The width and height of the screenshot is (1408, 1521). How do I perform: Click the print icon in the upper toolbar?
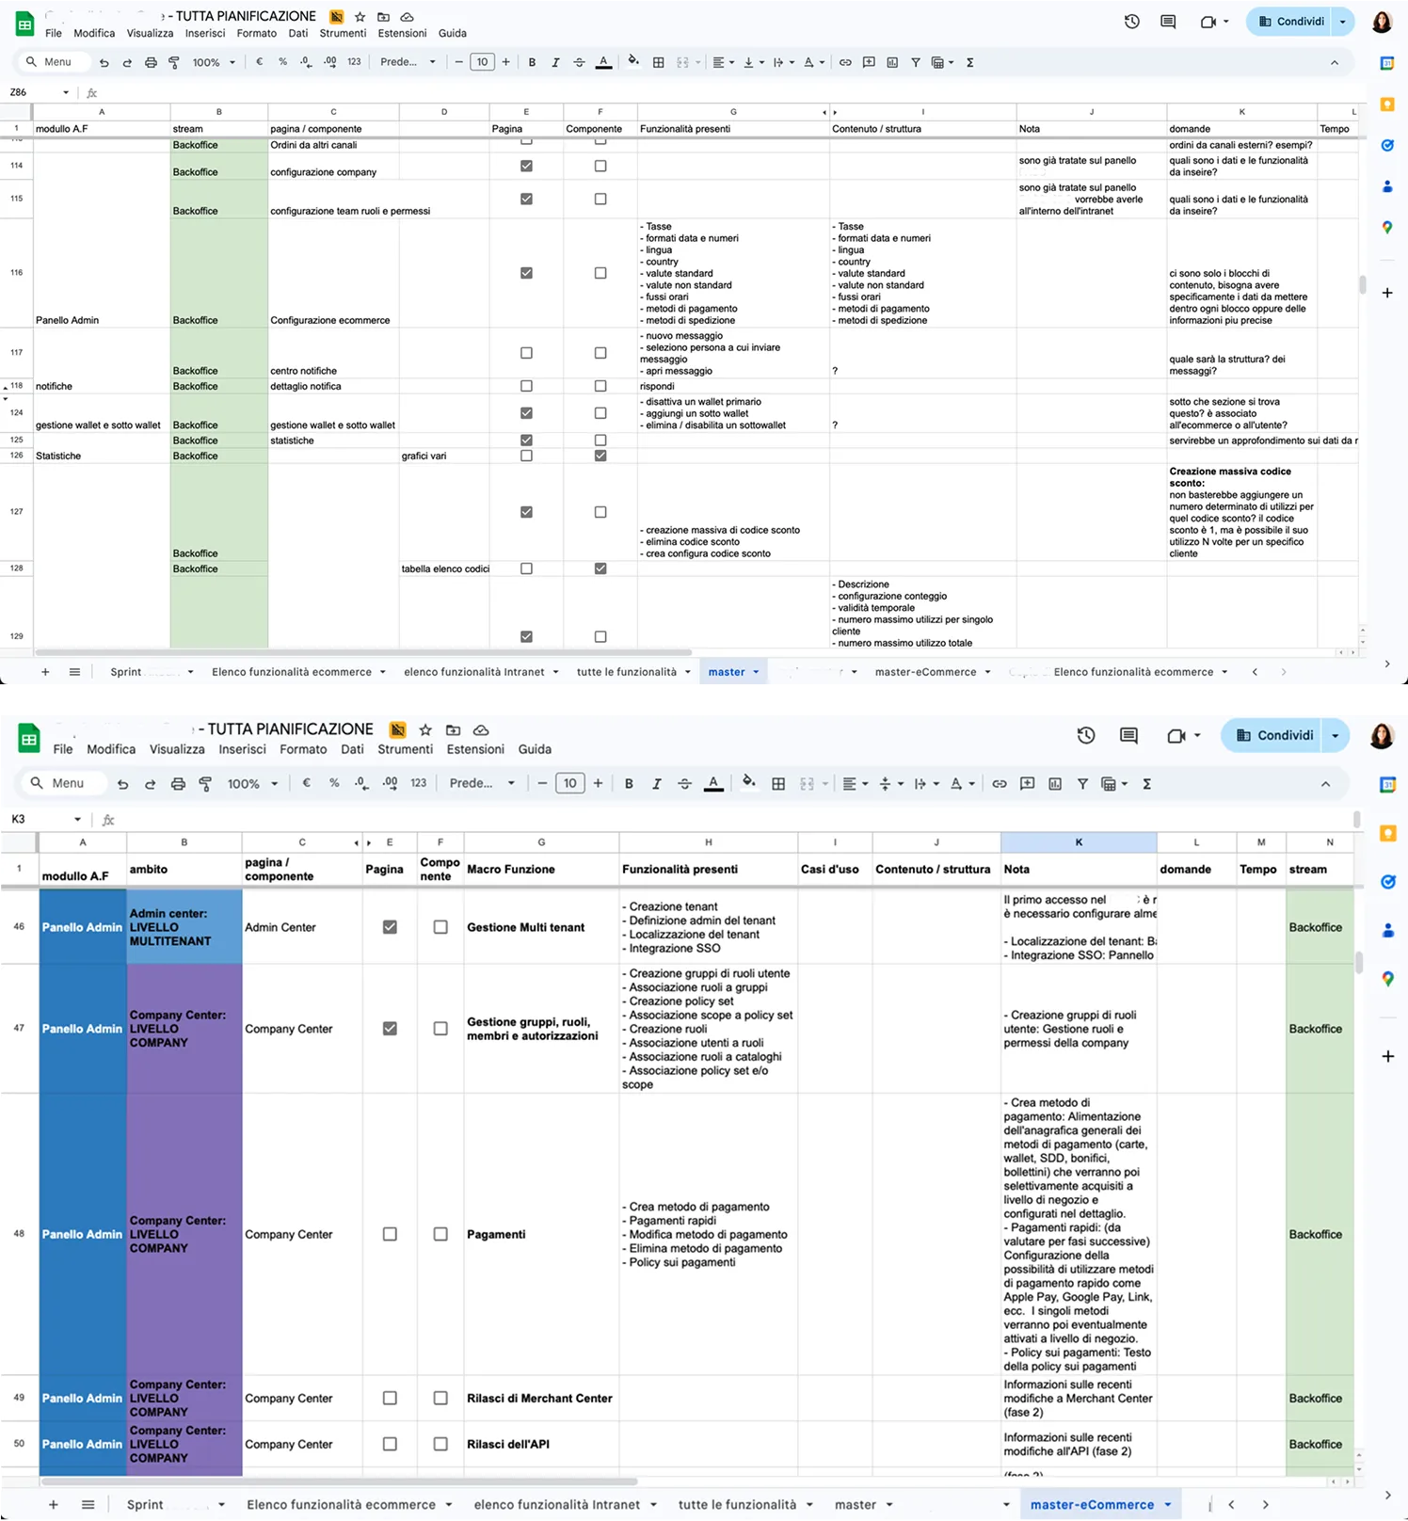click(x=151, y=63)
